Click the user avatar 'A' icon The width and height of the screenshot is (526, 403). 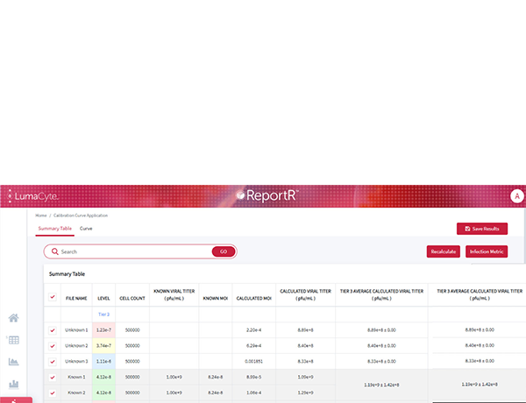[x=517, y=195]
